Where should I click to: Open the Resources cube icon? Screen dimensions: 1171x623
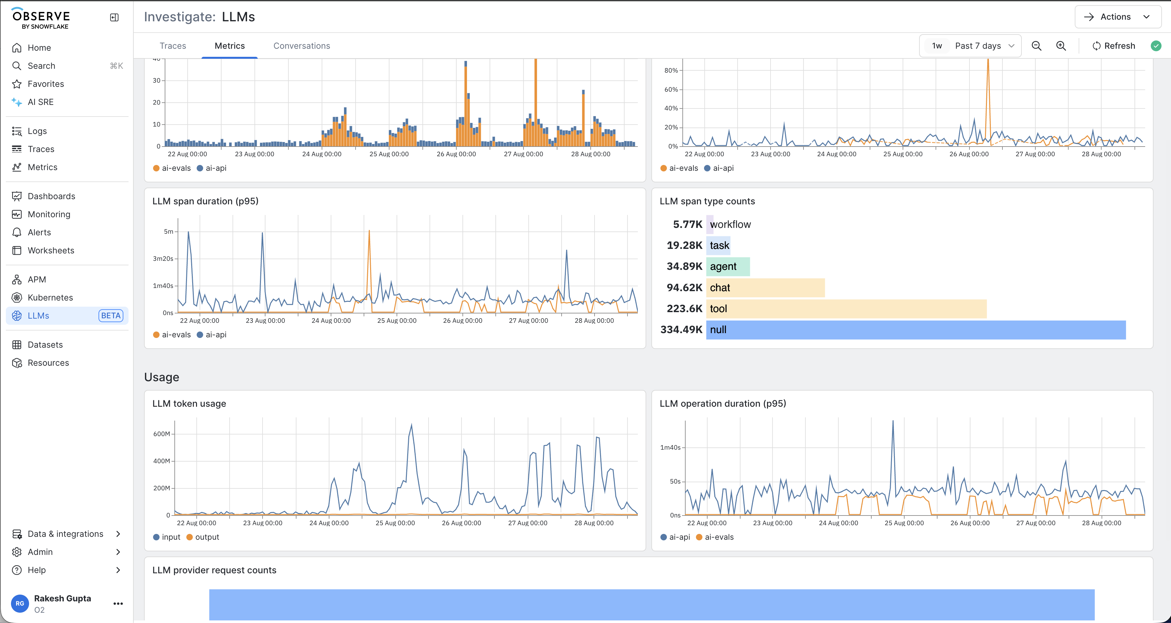pos(17,363)
